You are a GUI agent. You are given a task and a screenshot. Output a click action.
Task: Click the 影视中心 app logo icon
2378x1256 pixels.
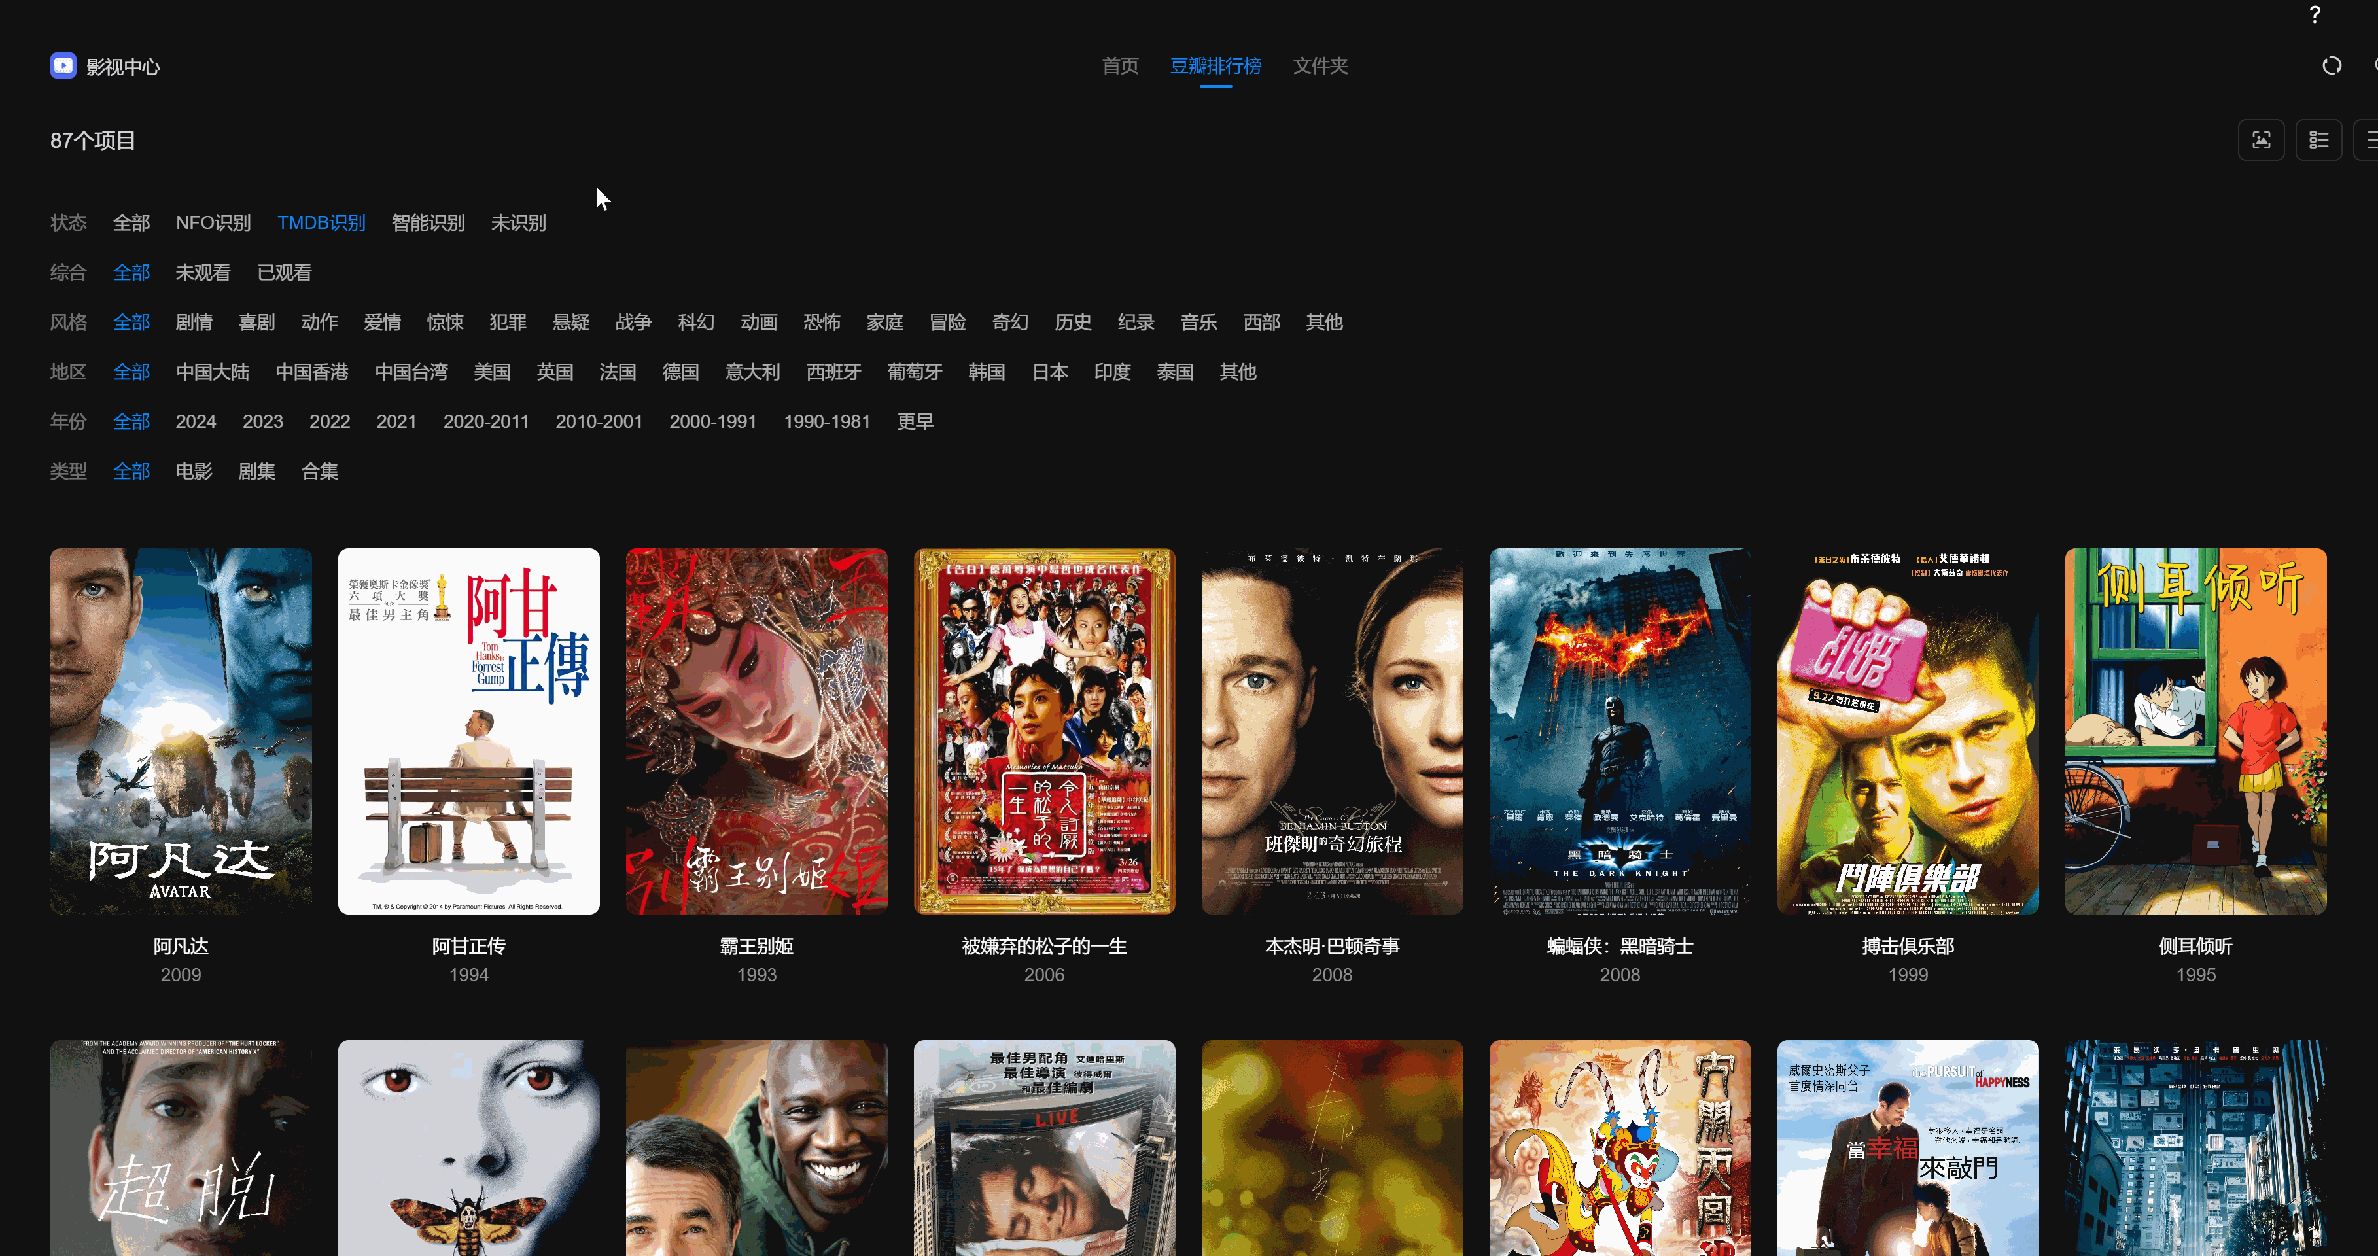pos(63,65)
